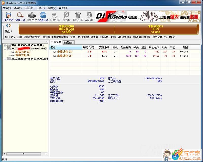Click the DiskGenius 专业版 banner advertisement
Screen dimensions: 203x162
click(x=148, y=17)
